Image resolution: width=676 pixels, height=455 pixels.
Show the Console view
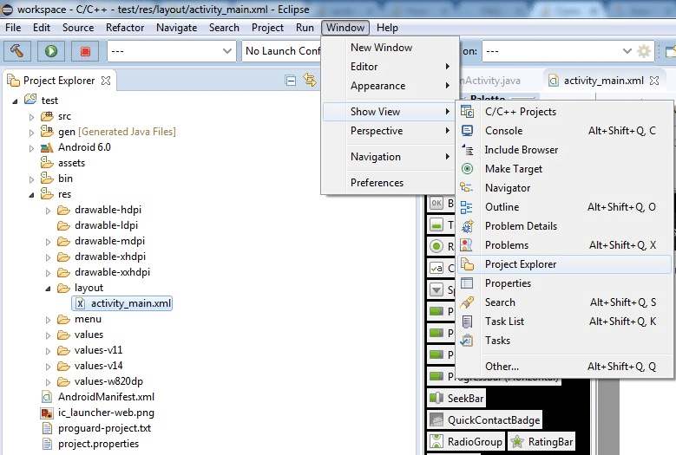coord(564,130)
